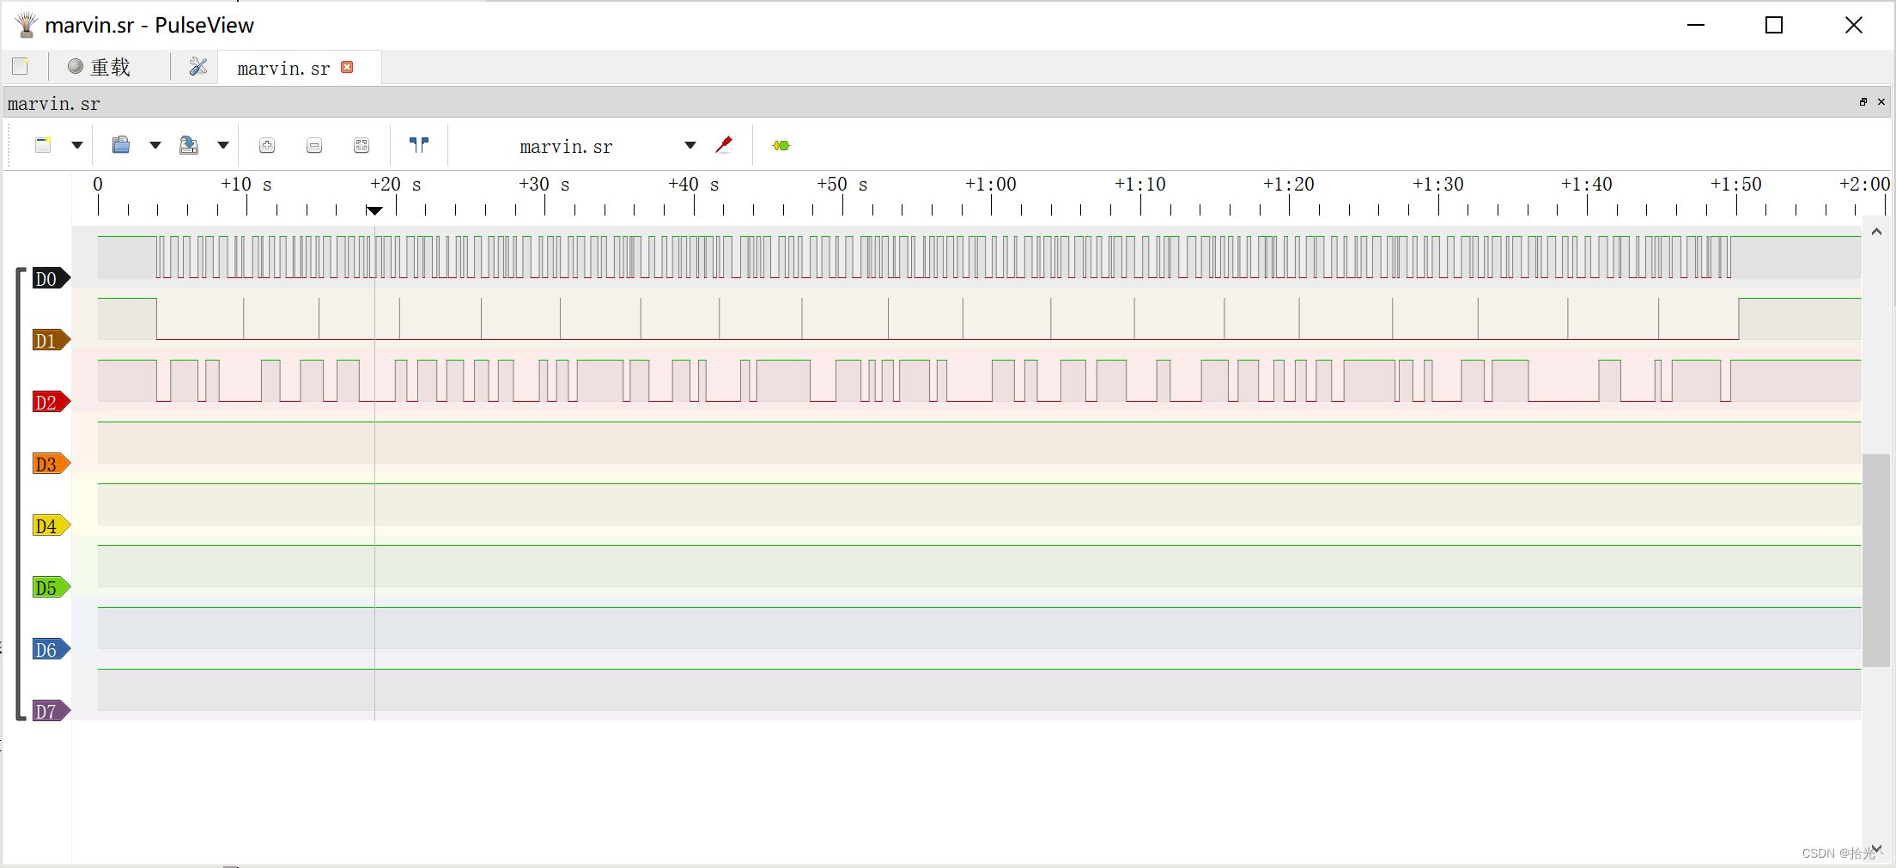Close the marvin.sr tab via red X
Image resolution: width=1896 pixels, height=868 pixels.
(347, 67)
